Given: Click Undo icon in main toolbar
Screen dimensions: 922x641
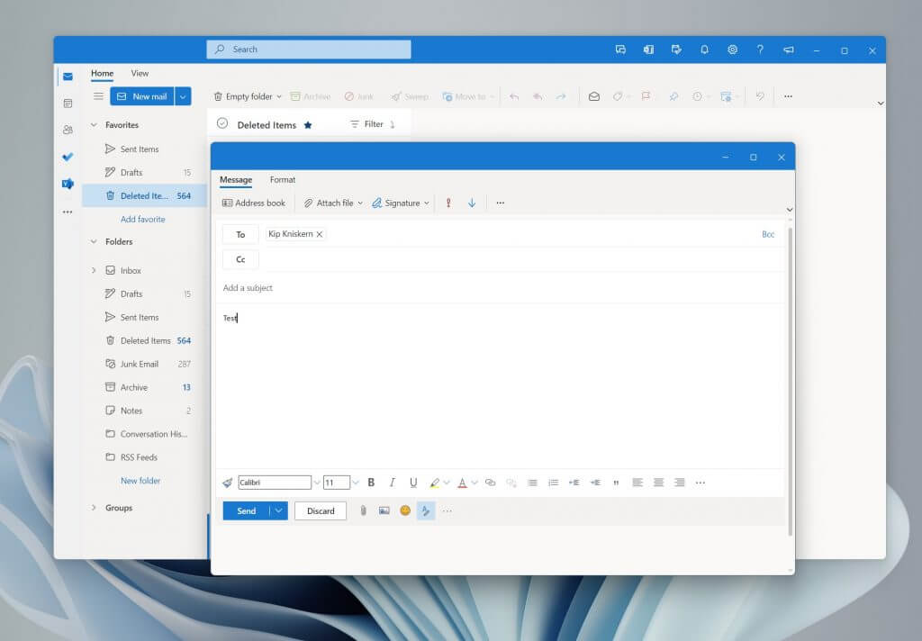Looking at the screenshot, I should click(760, 96).
